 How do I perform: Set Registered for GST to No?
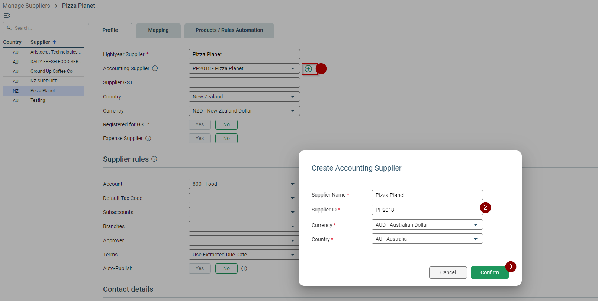coord(226,124)
